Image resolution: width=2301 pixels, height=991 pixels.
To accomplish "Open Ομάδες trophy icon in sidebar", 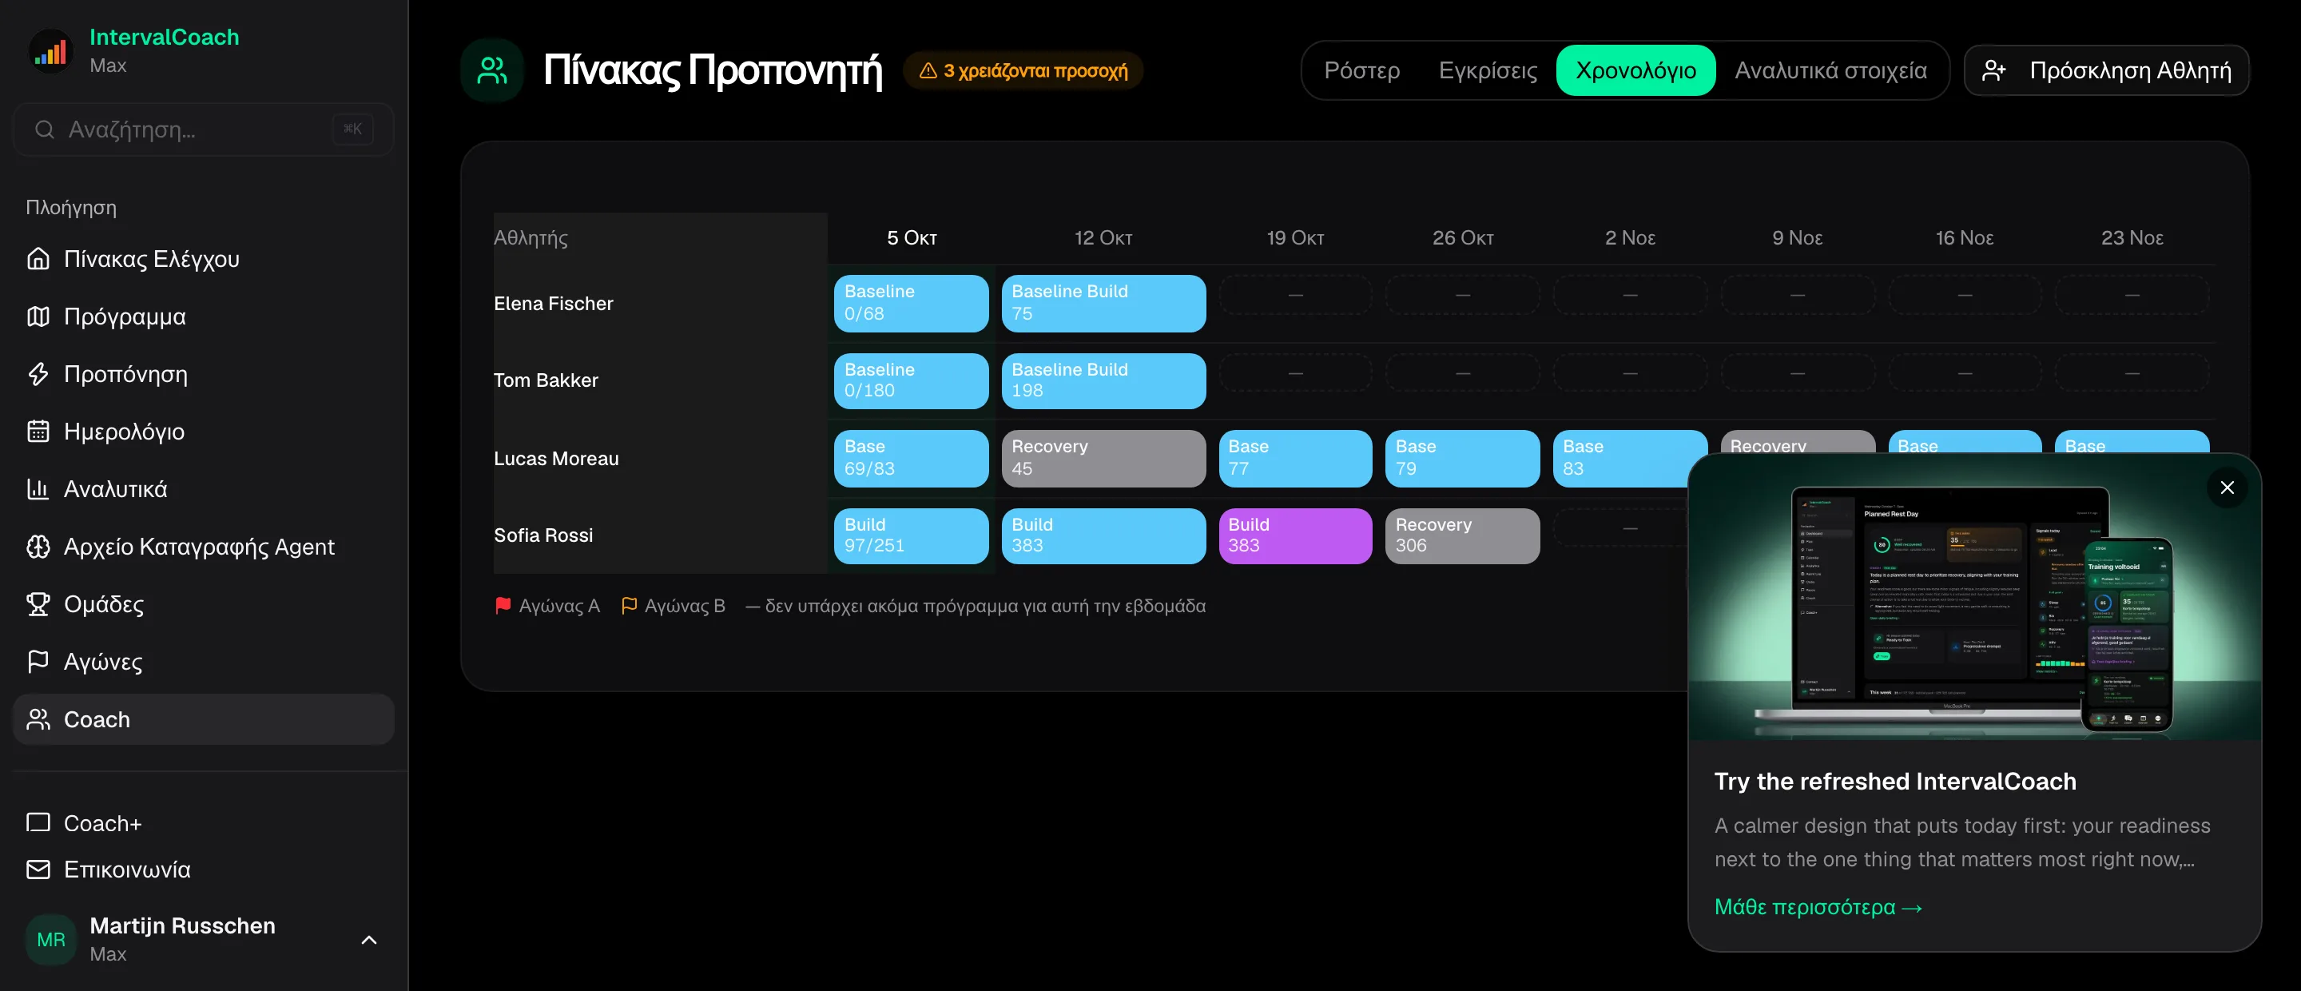I will tap(38, 604).
